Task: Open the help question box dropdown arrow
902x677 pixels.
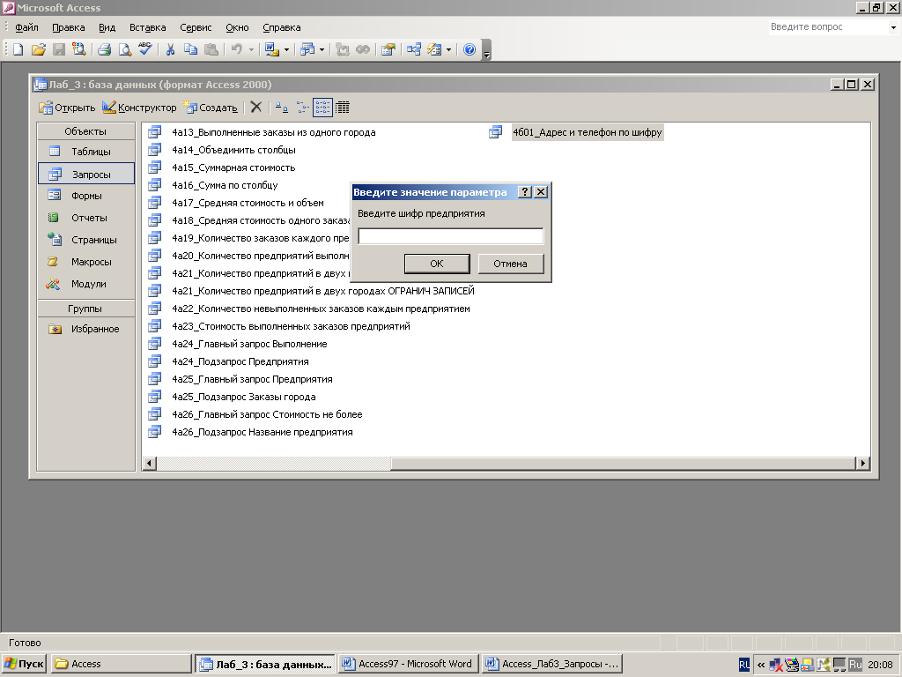Action: coord(893,27)
